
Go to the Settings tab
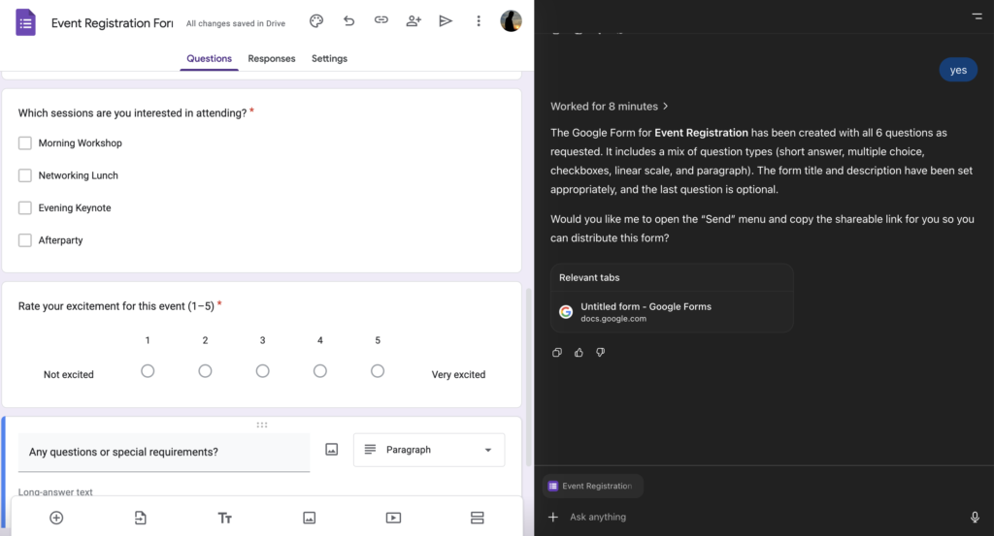(329, 58)
